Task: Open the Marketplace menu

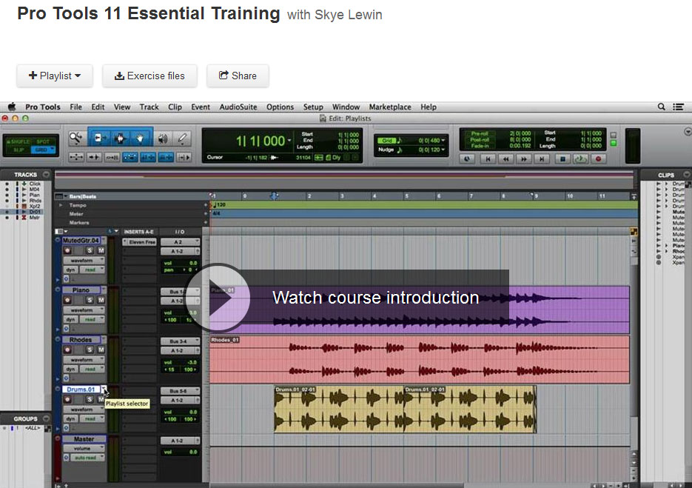Action: coord(390,107)
